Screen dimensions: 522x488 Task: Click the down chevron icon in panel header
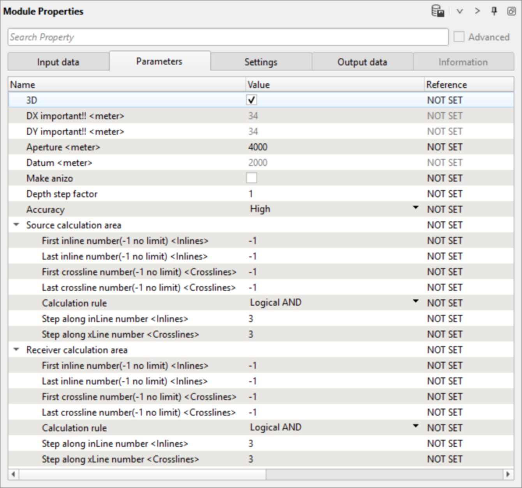pos(460,11)
